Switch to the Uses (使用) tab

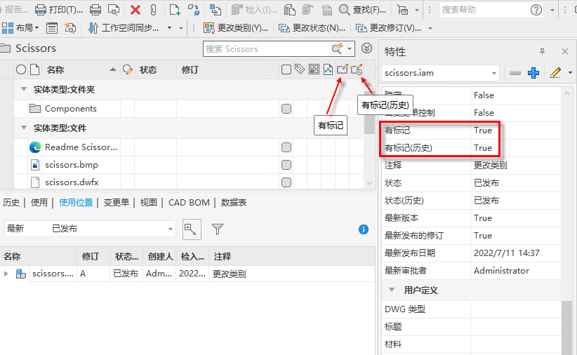(x=39, y=202)
